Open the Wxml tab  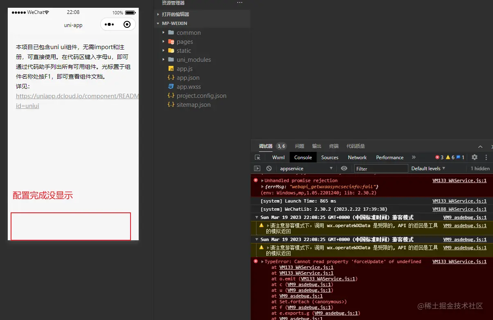click(x=278, y=157)
